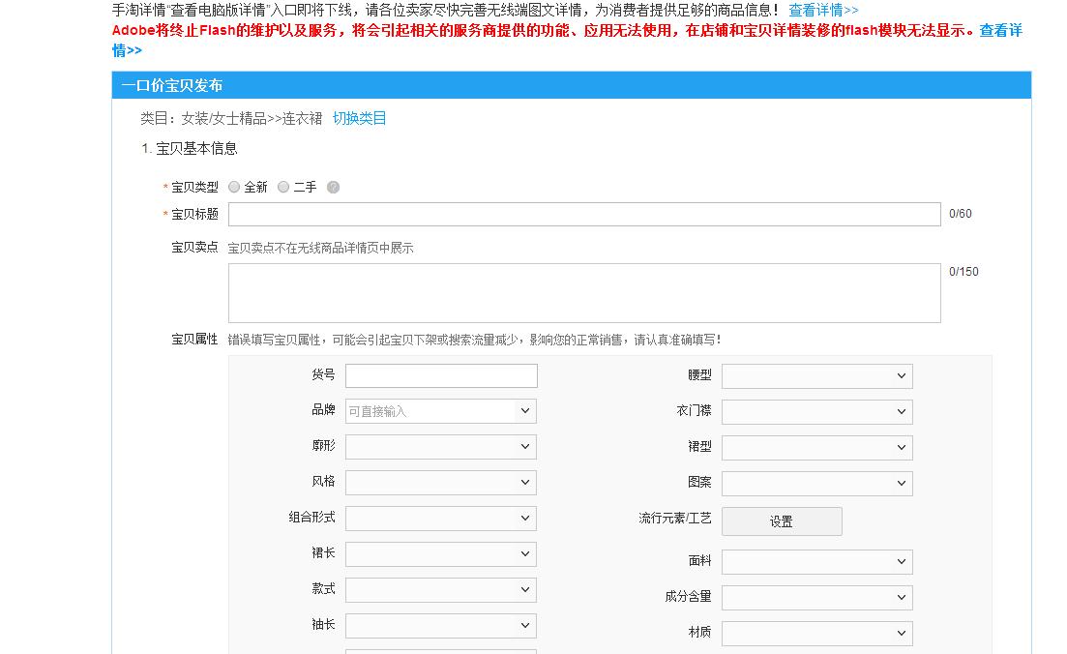1067x654 pixels.
Task: Select the 二手 condition radio button
Action: click(x=283, y=187)
